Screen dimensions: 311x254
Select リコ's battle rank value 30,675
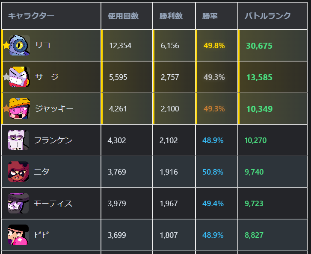[x=259, y=46]
